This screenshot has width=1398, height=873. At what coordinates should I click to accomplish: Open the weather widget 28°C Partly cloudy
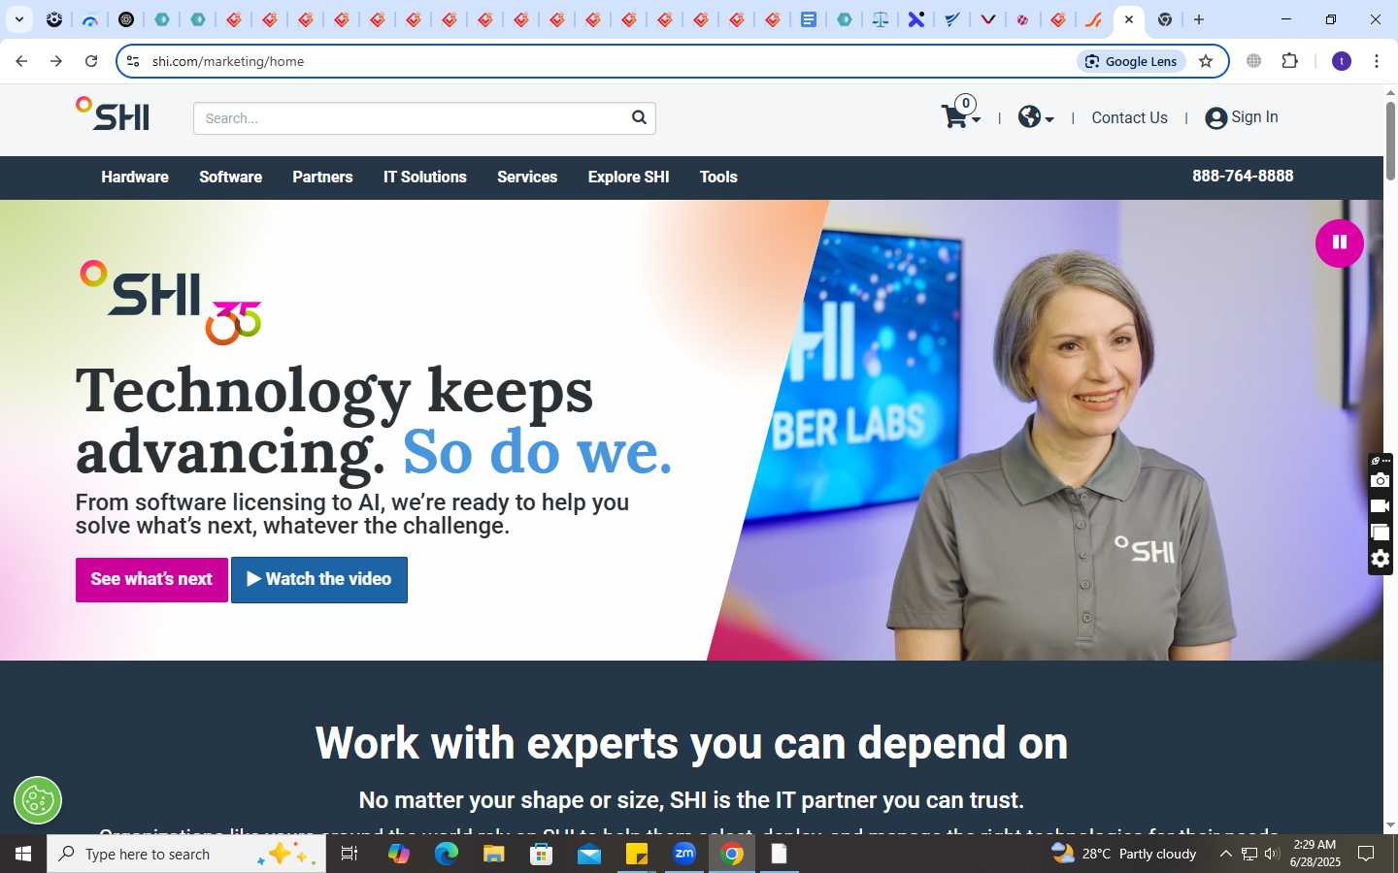[1124, 854]
